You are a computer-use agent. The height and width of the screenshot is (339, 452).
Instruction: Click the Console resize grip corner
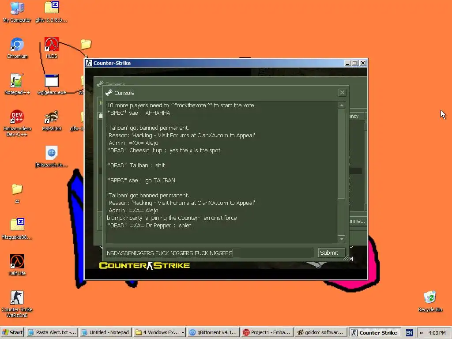coord(346,258)
